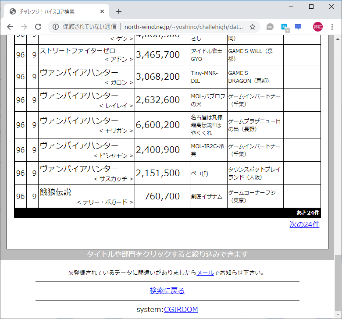Go back to the previous page
Image resolution: width=342 pixels, height=319 pixels.
click(x=10, y=27)
